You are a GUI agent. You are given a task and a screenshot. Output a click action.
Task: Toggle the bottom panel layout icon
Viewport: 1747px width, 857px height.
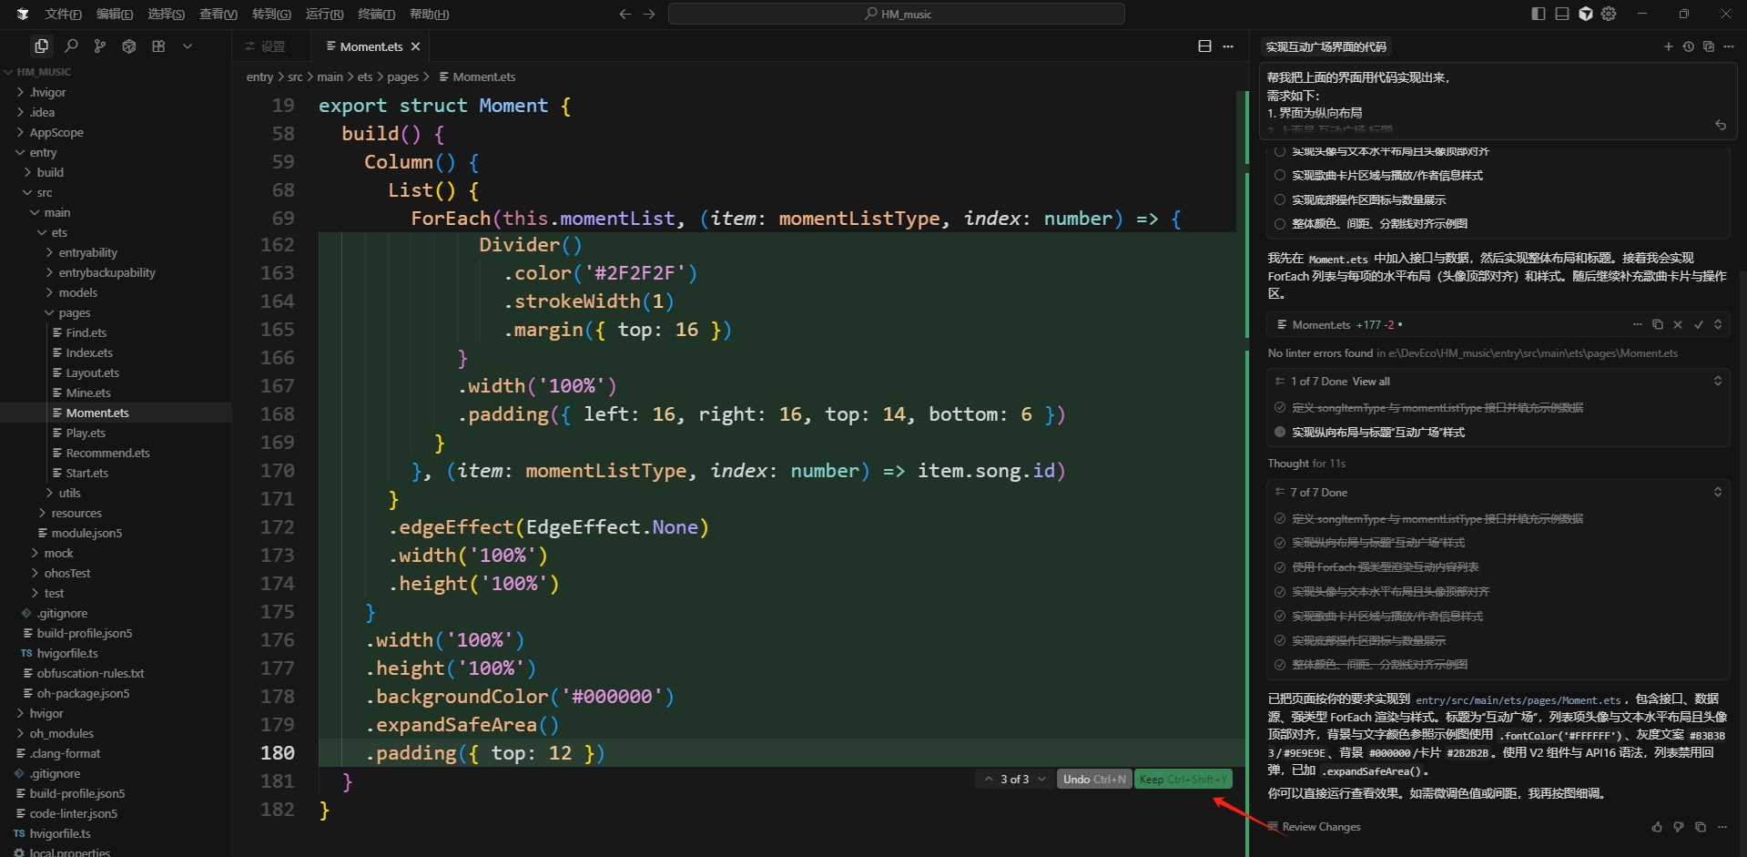[x=1562, y=14]
